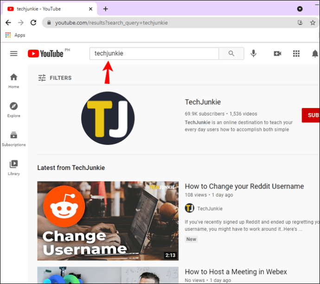
Task: Click the 'New' badge on Reddit video
Action: 191,239
